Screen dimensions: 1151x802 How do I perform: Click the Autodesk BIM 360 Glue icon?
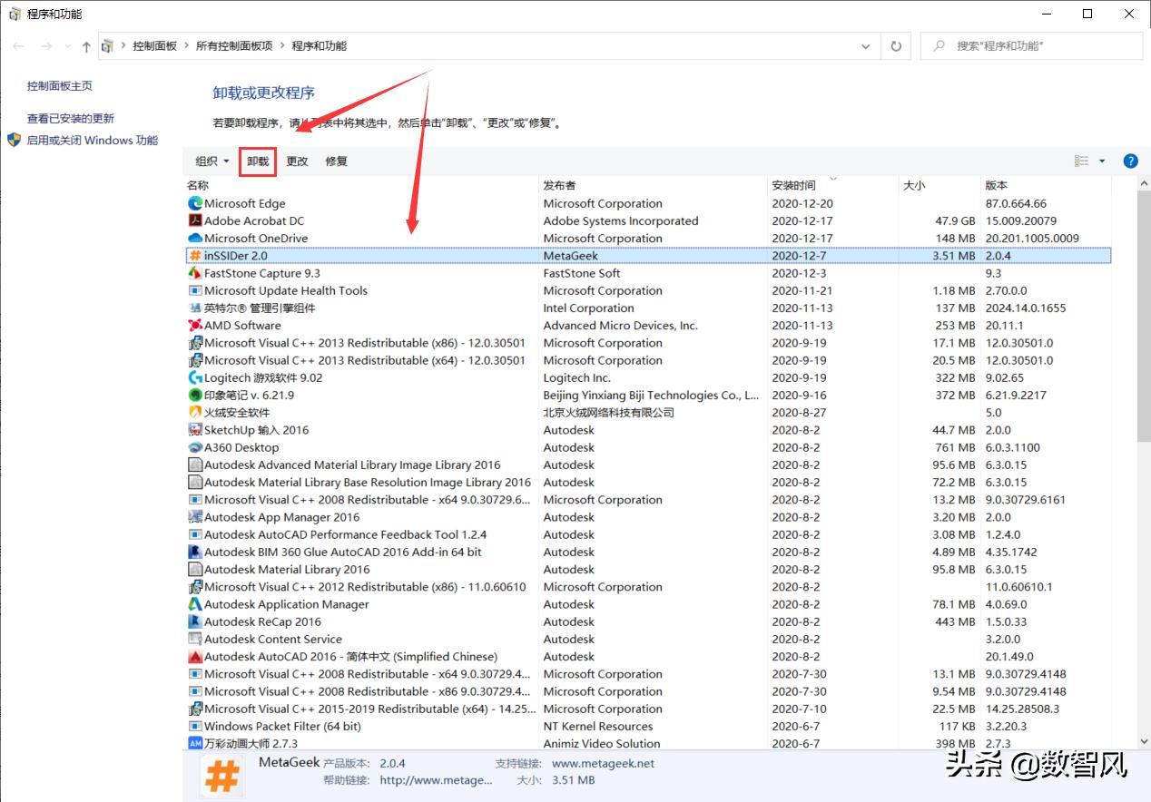195,552
